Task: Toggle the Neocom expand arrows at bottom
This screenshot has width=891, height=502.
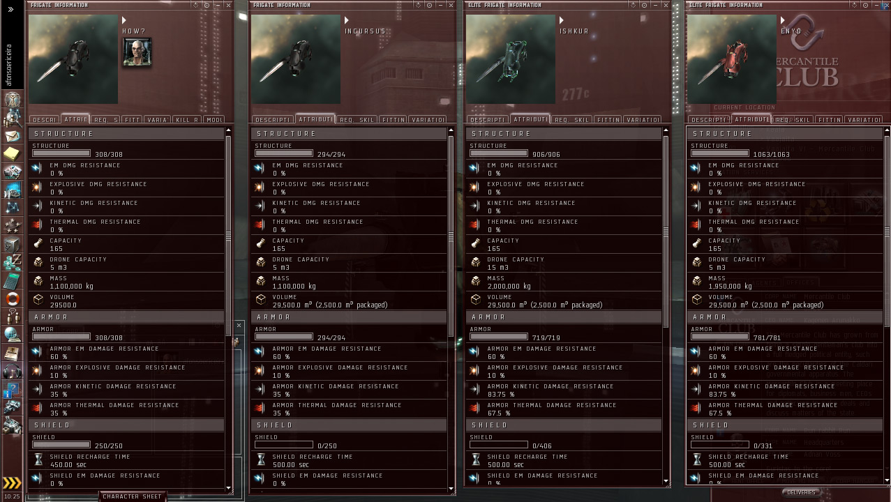Action: [x=12, y=482]
